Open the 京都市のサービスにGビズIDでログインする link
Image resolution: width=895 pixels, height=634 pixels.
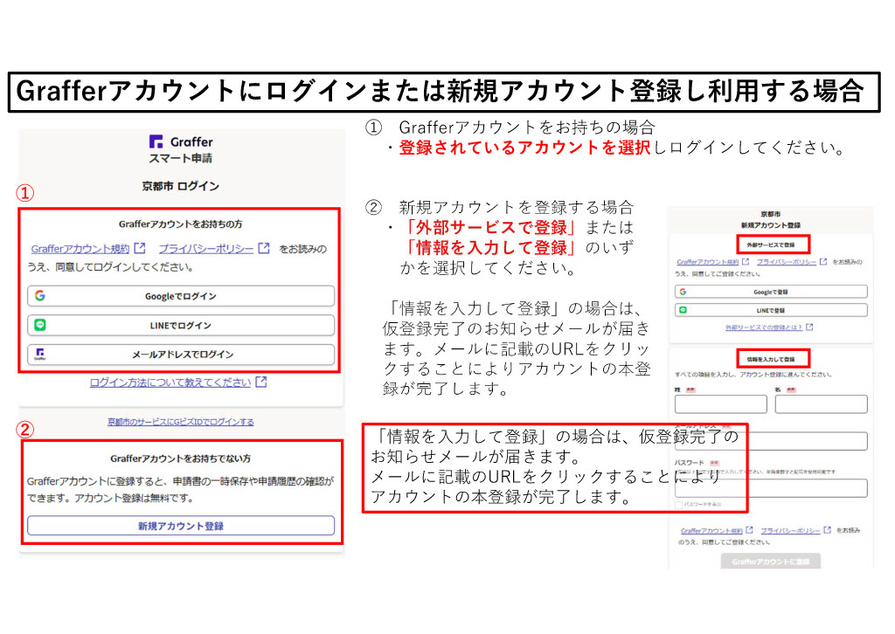click(181, 422)
